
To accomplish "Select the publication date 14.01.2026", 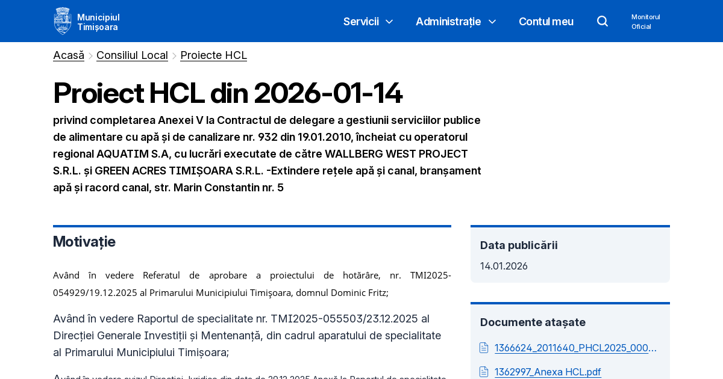I will point(503,265).
